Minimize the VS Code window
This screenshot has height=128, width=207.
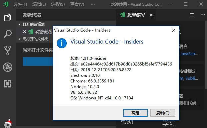click(170, 4)
